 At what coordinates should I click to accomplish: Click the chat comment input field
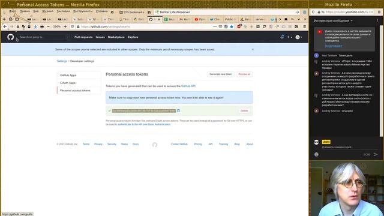coord(350,147)
